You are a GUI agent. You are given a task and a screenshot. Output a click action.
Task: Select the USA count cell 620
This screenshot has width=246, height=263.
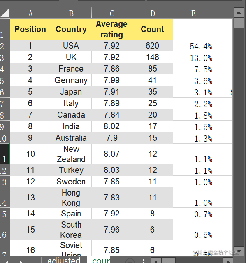tap(153, 46)
